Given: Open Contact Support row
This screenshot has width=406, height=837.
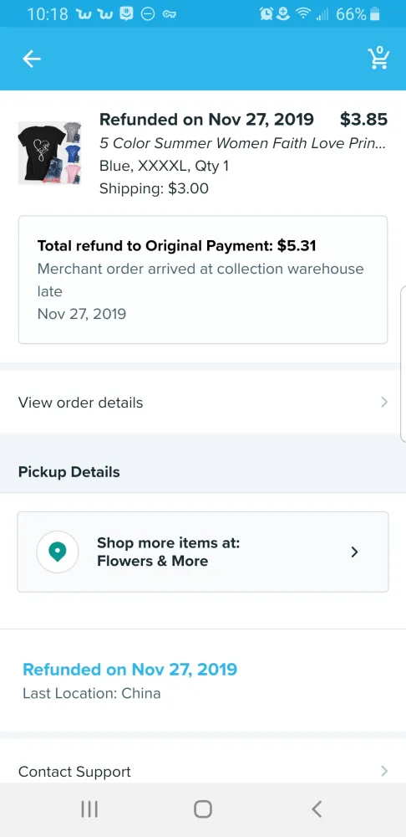Looking at the screenshot, I should pos(203,768).
